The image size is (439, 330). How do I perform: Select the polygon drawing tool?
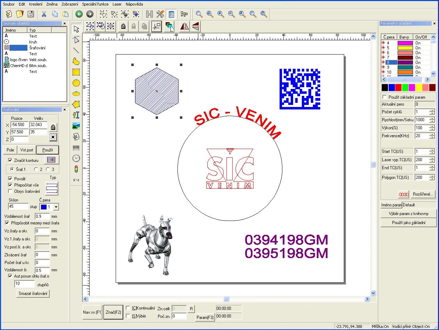tap(76, 104)
